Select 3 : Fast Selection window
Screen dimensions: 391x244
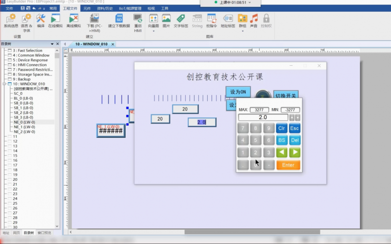27,51
